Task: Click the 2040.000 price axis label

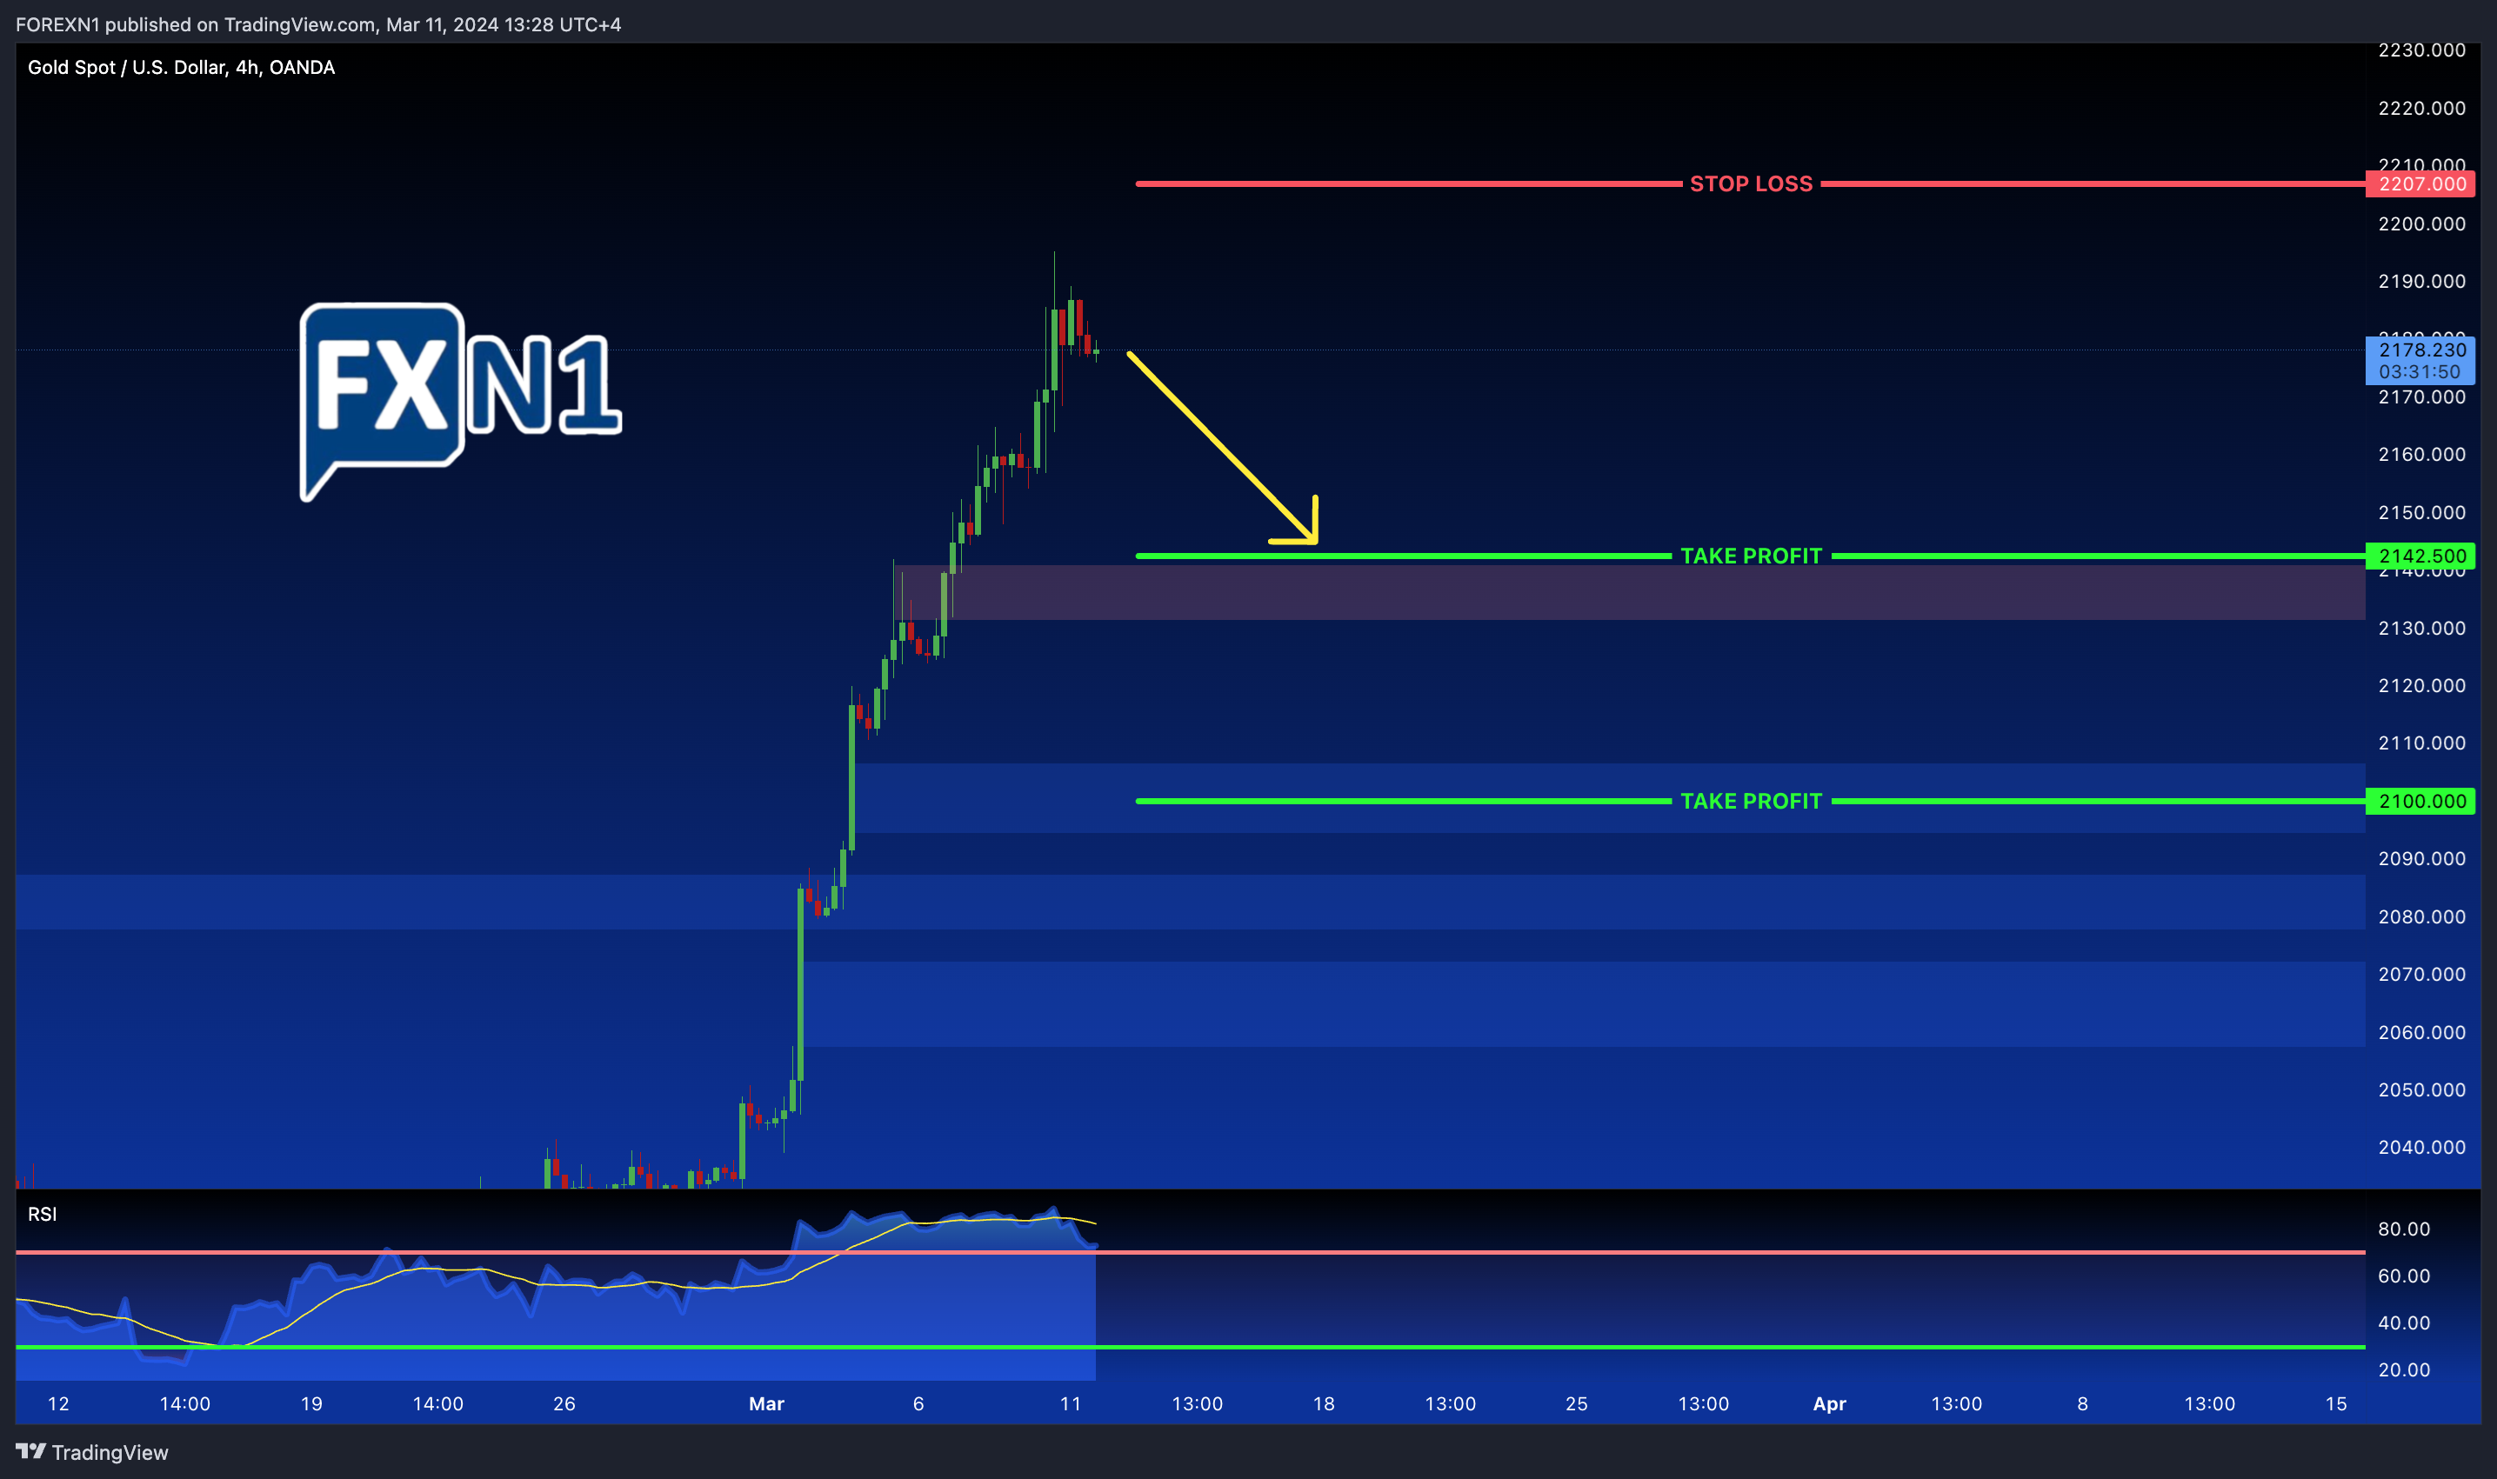Action: (2421, 1147)
